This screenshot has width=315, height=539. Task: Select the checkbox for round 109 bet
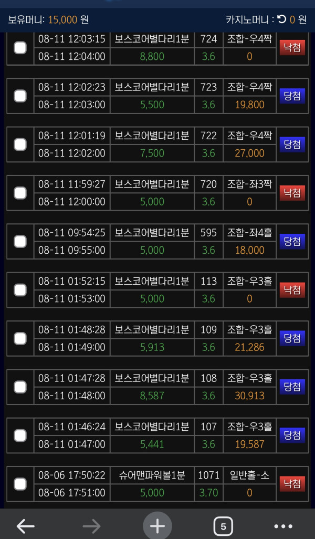(x=20, y=338)
